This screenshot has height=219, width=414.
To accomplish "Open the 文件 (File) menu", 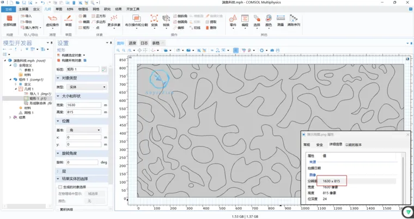I will click(9, 9).
